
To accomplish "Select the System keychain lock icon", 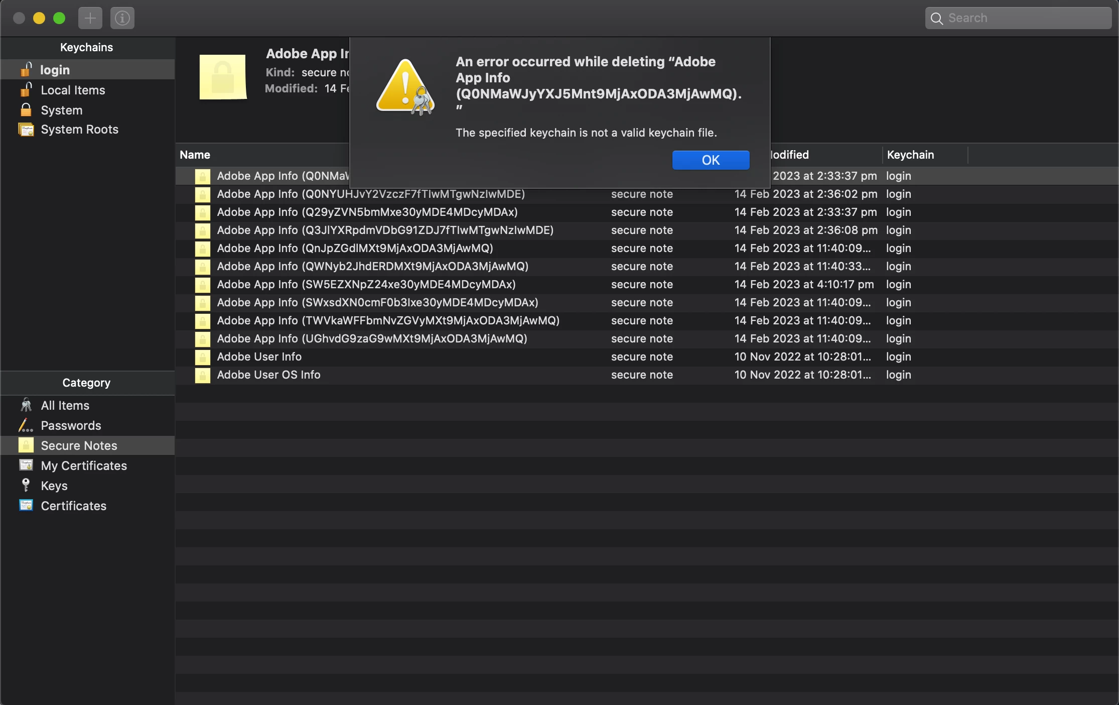I will click(x=26, y=110).
